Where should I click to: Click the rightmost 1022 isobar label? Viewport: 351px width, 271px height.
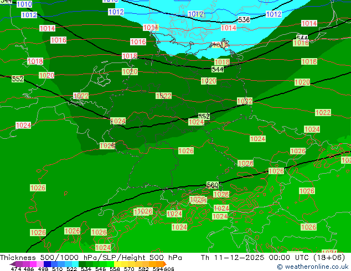pos(323,112)
